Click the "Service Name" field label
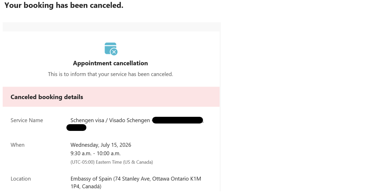Viewport: 374px width, 192px height. pyautogui.click(x=27, y=120)
